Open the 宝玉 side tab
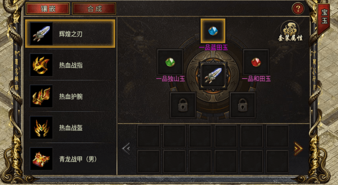The height and width of the screenshot is (185, 338). point(324,17)
